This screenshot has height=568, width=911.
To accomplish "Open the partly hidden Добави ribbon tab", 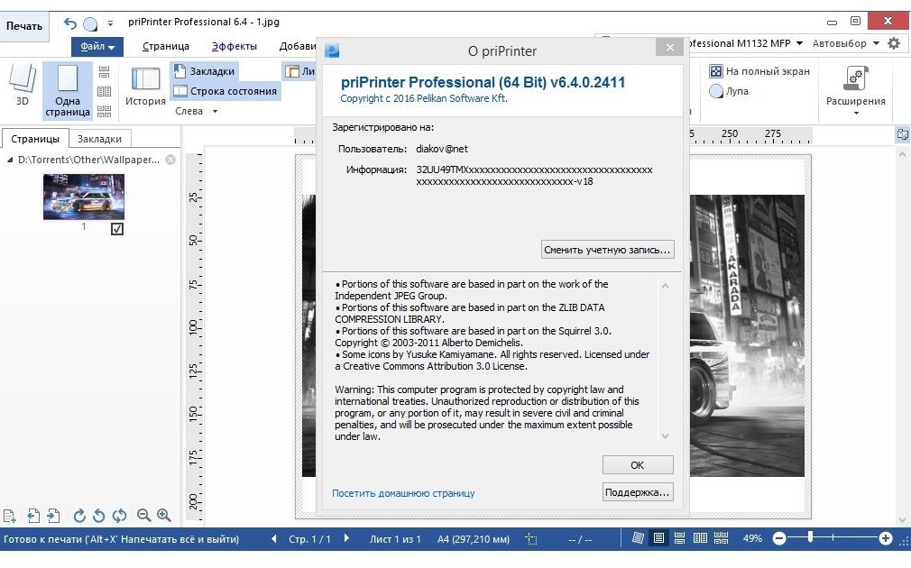I will [x=297, y=47].
